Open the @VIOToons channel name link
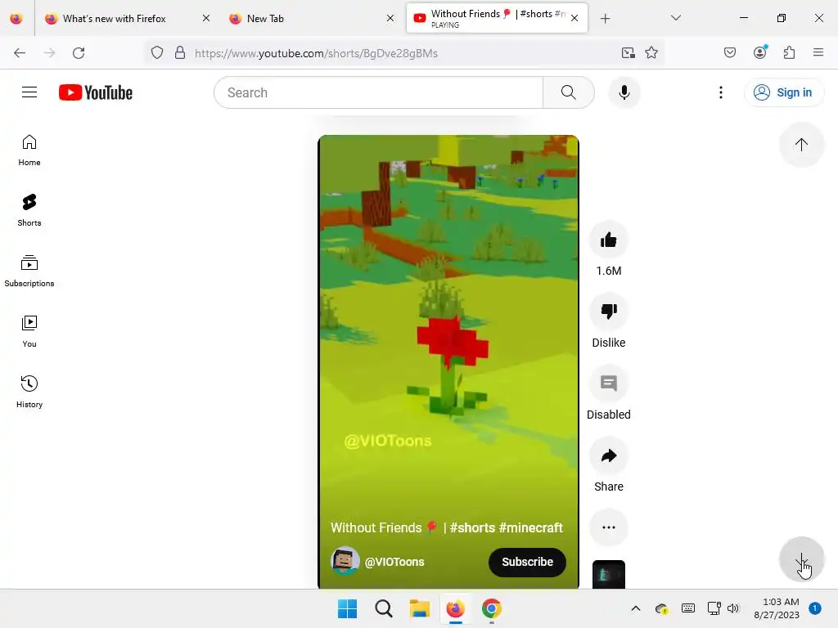 pos(394,562)
